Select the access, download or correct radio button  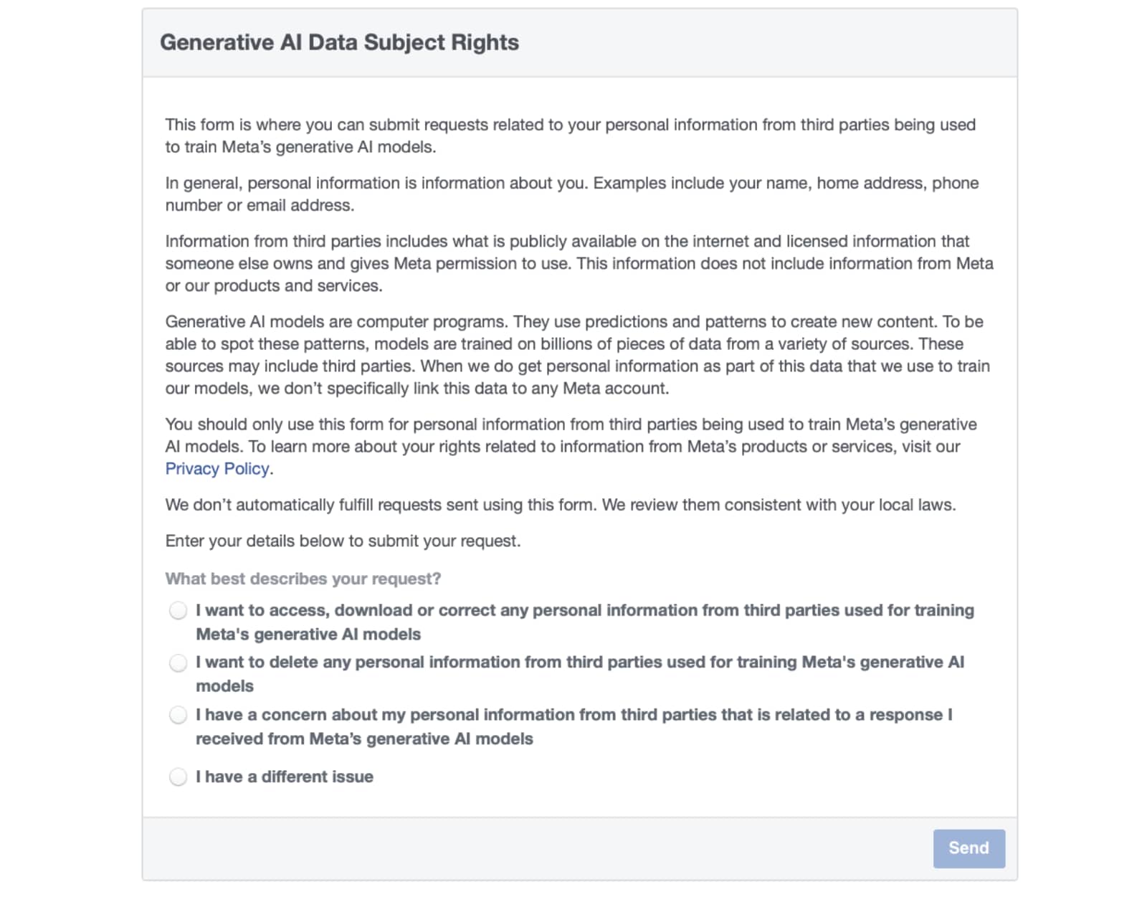click(178, 610)
